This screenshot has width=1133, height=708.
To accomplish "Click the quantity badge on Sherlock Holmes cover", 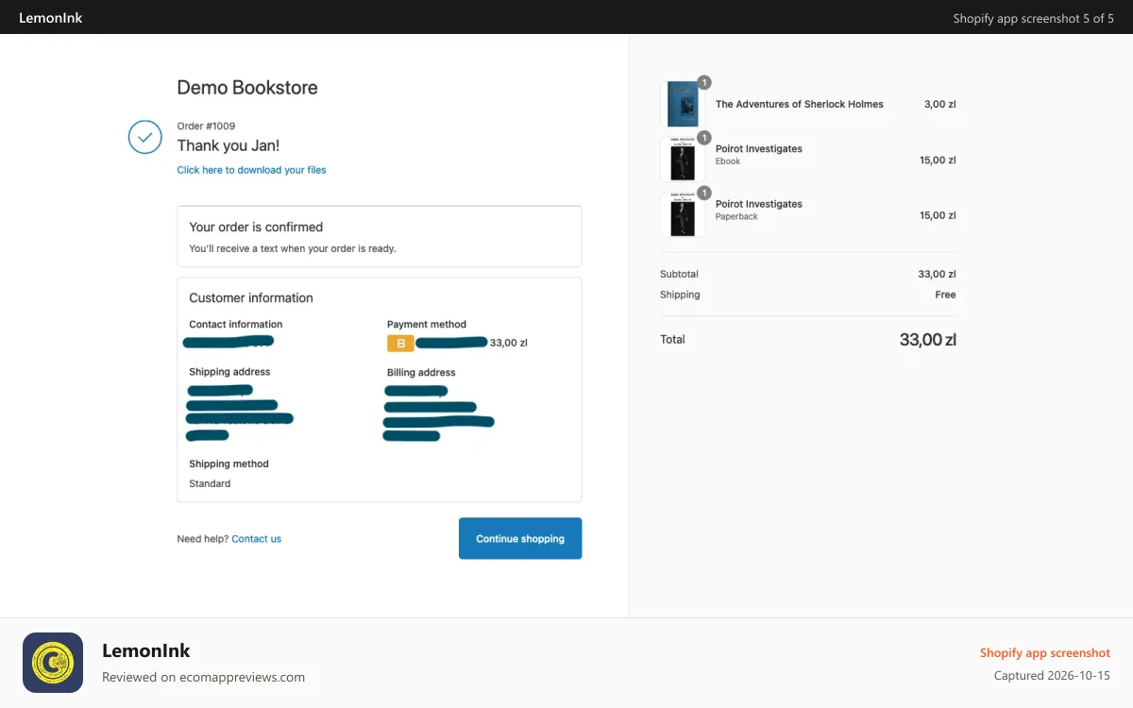I will pyautogui.click(x=704, y=82).
